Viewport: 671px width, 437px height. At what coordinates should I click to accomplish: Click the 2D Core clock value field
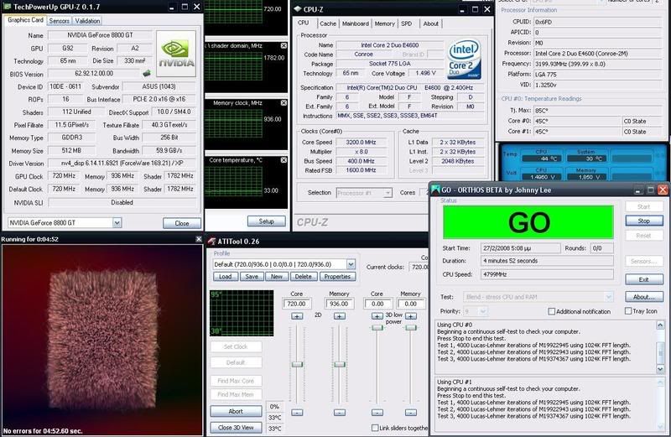pos(297,304)
